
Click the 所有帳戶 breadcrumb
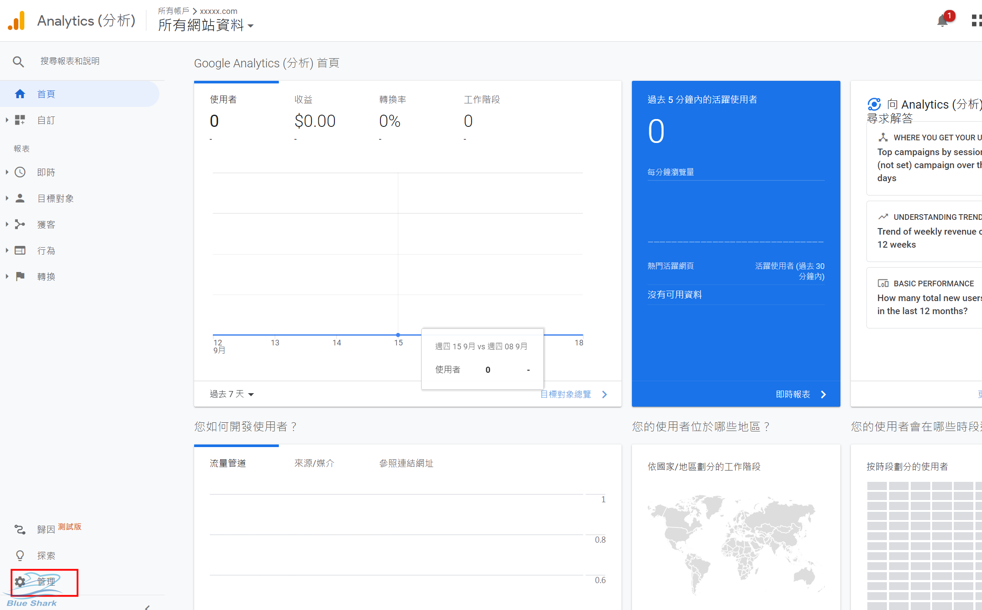point(173,11)
